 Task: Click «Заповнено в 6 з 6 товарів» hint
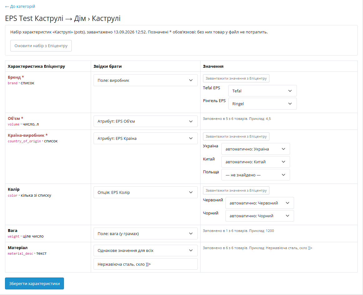click(x=258, y=248)
